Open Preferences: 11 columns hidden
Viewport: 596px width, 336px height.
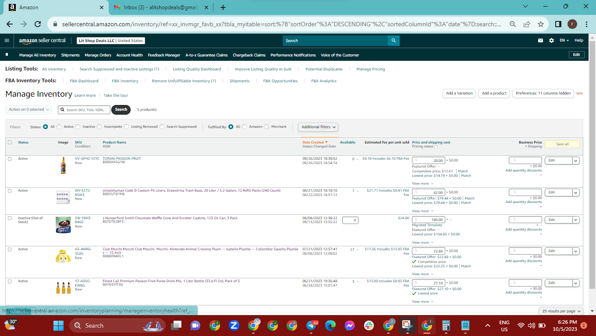click(543, 94)
